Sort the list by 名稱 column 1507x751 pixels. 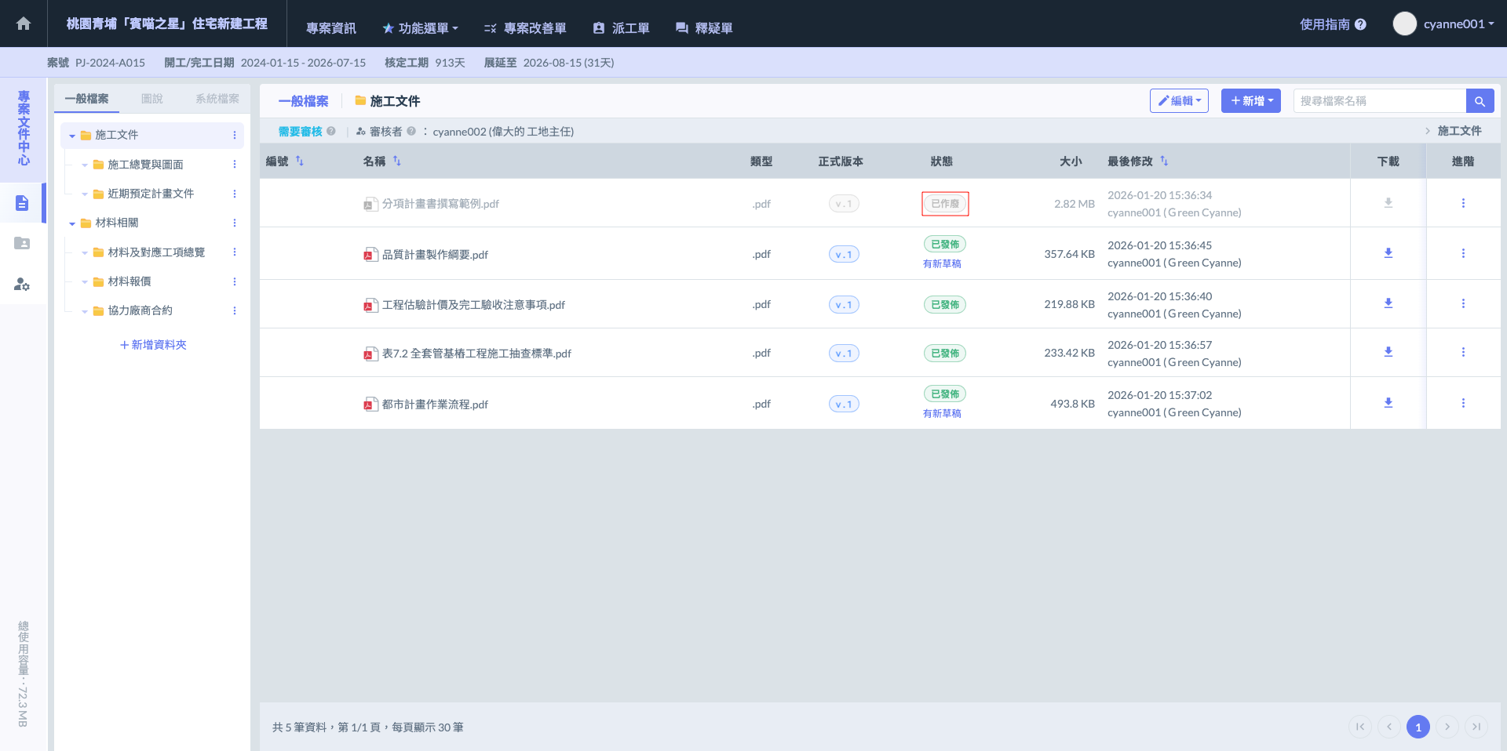coord(397,161)
